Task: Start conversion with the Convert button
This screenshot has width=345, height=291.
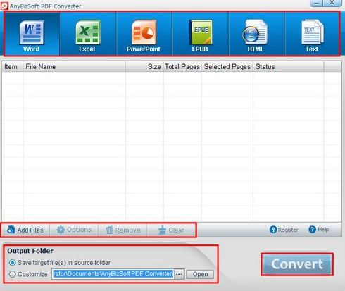Action: click(297, 264)
